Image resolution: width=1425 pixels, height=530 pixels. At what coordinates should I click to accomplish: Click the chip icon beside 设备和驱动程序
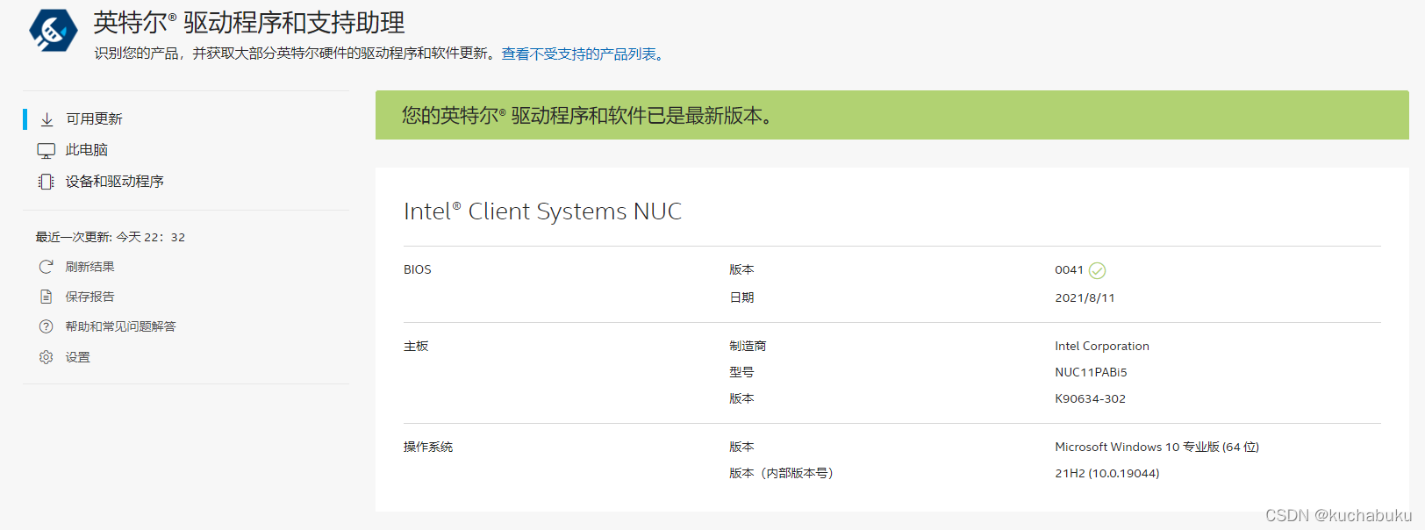pos(47,182)
